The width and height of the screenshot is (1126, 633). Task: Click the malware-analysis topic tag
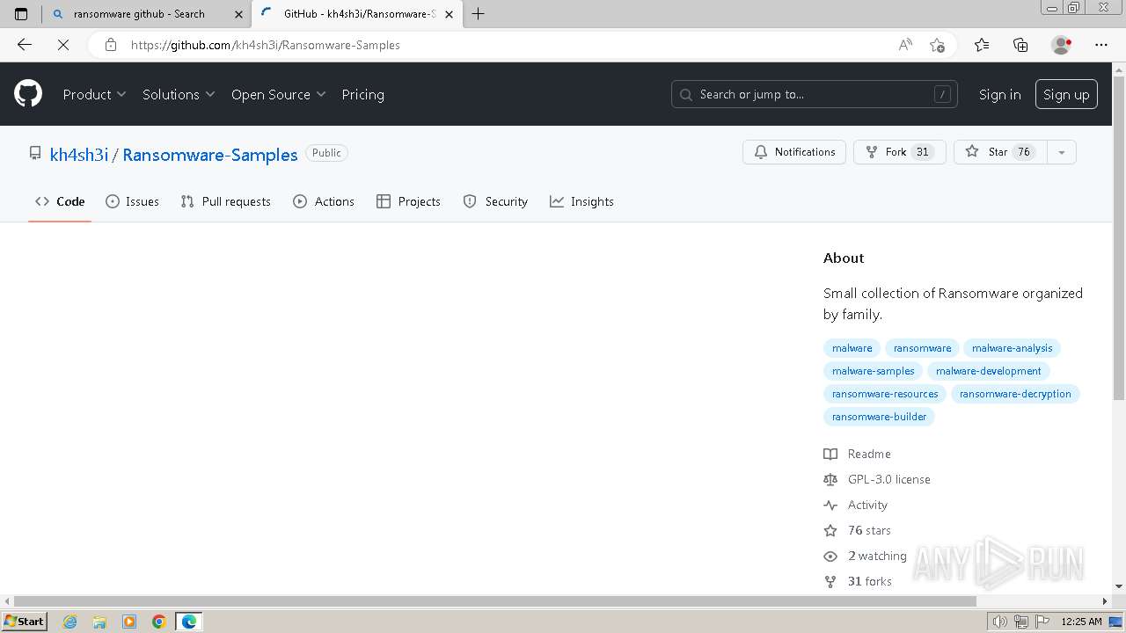pyautogui.click(x=1012, y=348)
